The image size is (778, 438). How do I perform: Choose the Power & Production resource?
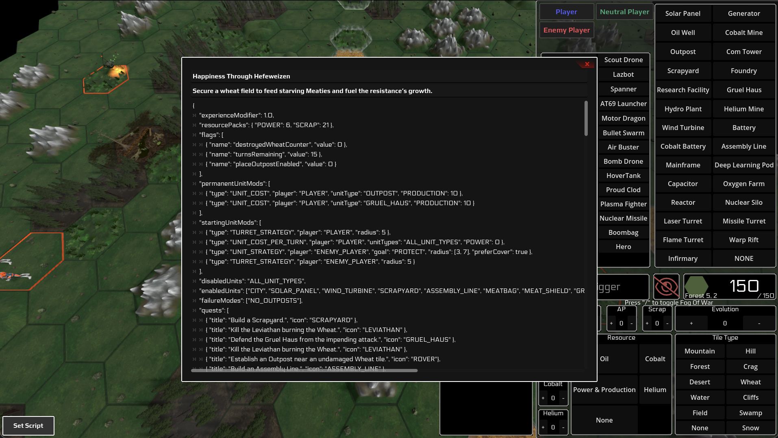coord(604,390)
